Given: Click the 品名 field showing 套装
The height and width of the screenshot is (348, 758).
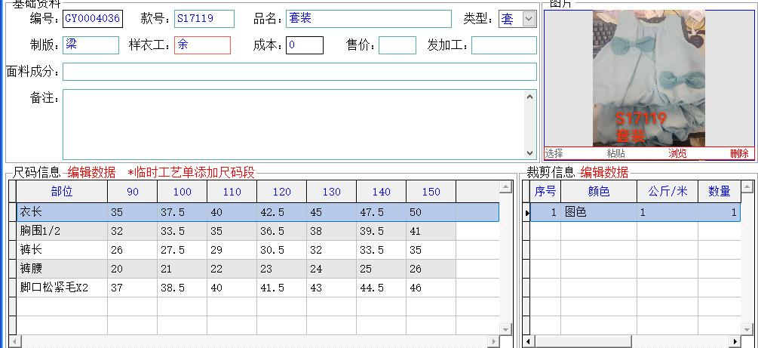Looking at the screenshot, I should point(368,19).
